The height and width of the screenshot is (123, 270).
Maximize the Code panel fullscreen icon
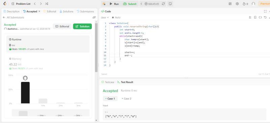click(265, 11)
